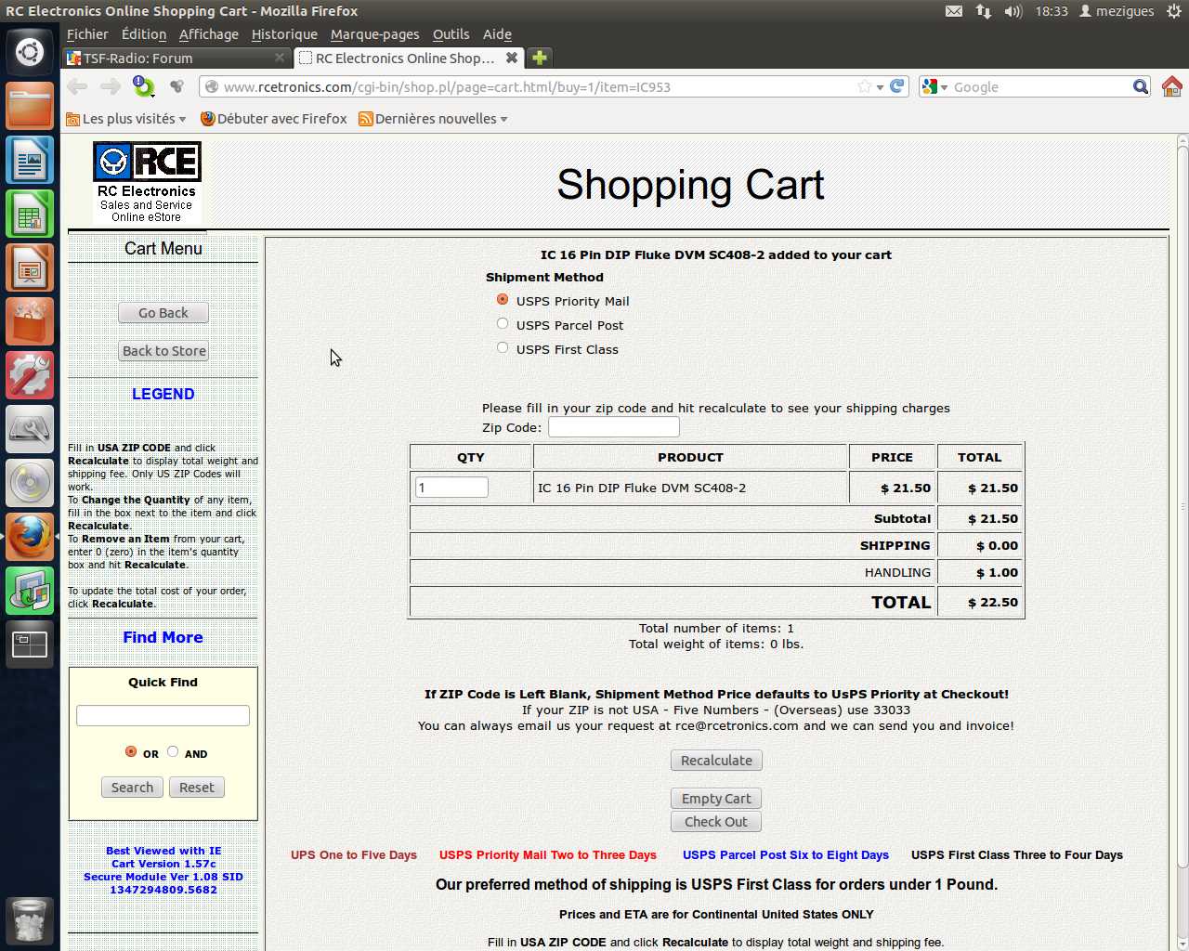Bookmark page with the star icon
Image resolution: width=1189 pixels, height=951 pixels.
pyautogui.click(x=865, y=86)
